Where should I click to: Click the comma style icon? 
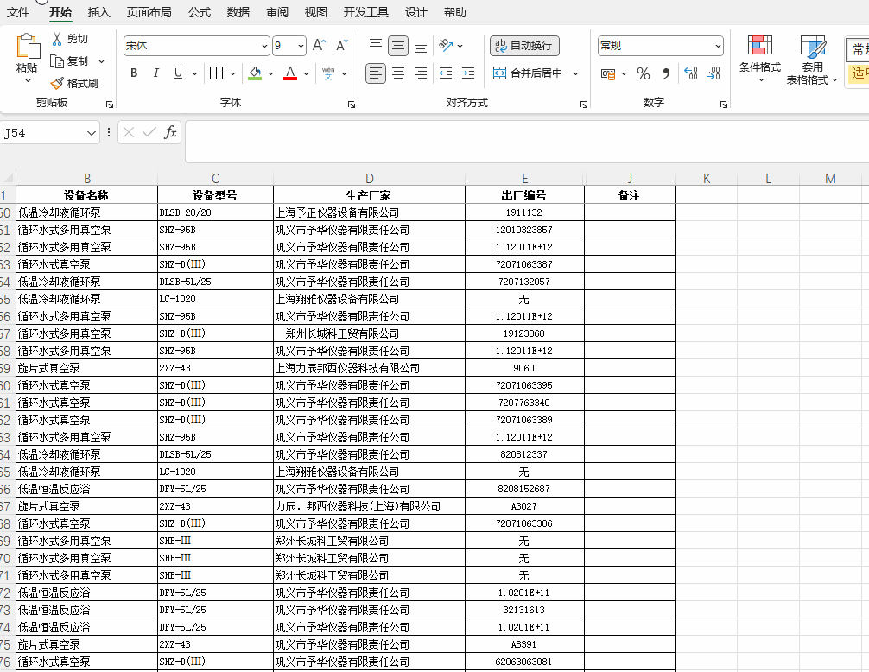click(666, 73)
